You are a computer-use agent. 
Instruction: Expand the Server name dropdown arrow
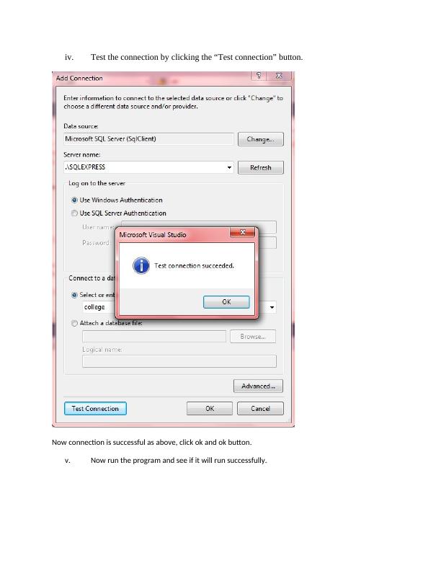point(229,167)
